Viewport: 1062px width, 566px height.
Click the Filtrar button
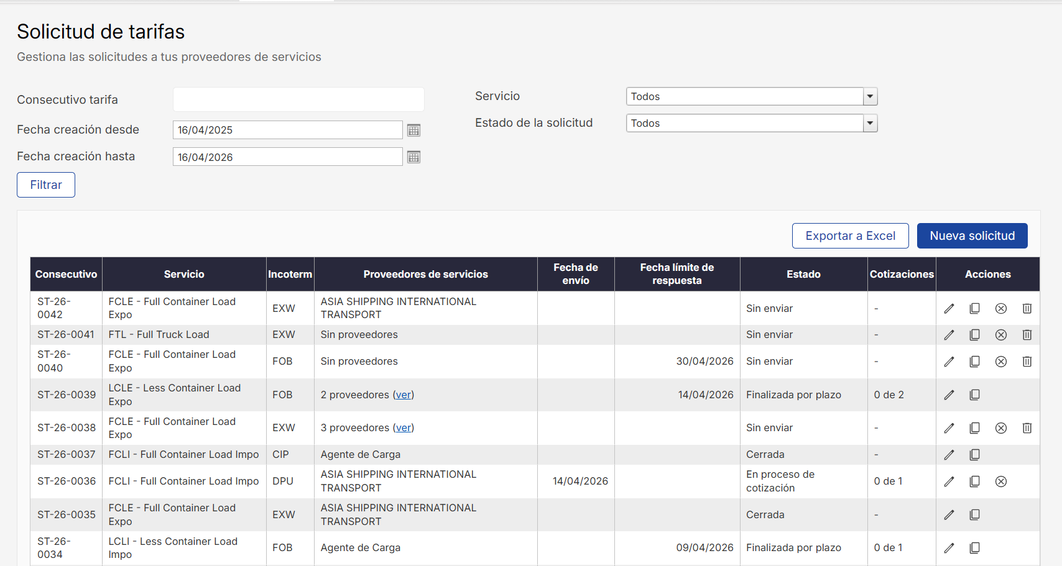[46, 185]
